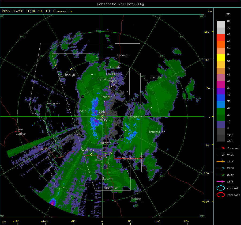Click the Stettler city label

tap(156, 77)
